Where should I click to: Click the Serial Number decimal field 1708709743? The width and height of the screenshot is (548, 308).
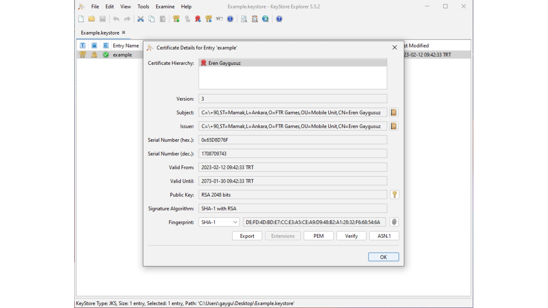point(293,154)
